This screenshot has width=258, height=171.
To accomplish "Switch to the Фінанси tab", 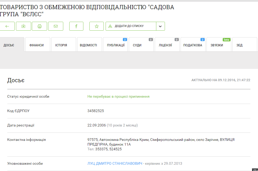I will (x=37, y=45).
